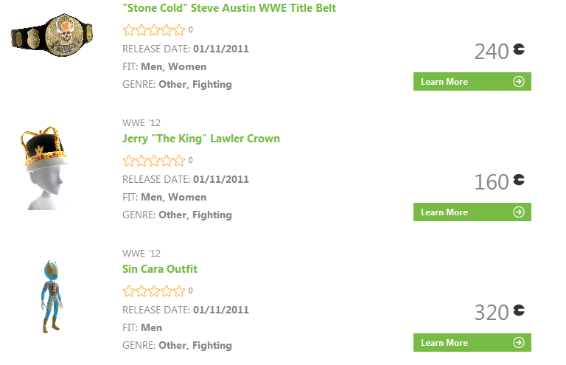566x365 pixels.
Task: Click the star rating for Steve Austin Title Belt
Action: pos(154,30)
